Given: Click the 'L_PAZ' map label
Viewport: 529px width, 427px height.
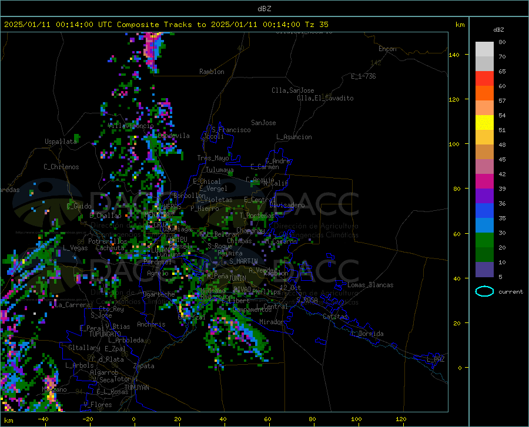Looking at the screenshot, I should click(436, 359).
